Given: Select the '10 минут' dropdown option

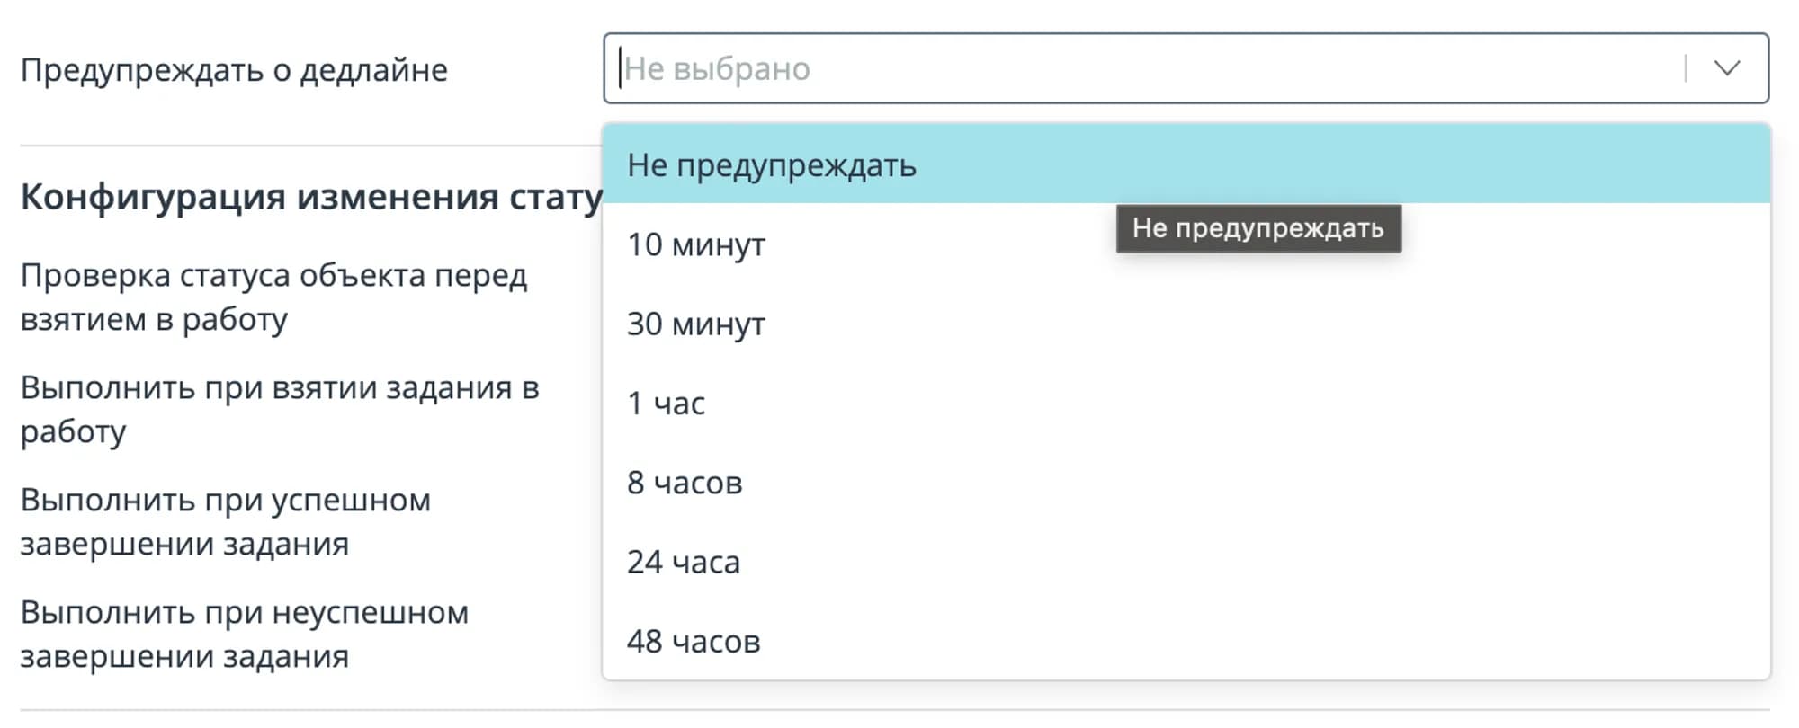Looking at the screenshot, I should (697, 243).
